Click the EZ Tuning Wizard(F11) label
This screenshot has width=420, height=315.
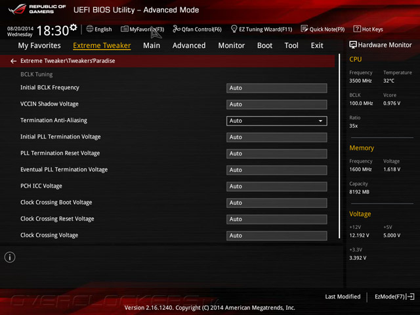tap(265, 29)
